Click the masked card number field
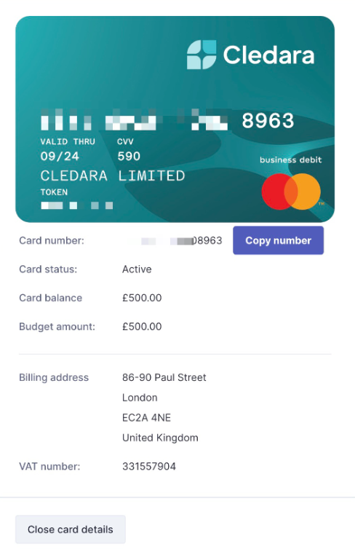The height and width of the screenshot is (555, 355). click(x=176, y=240)
